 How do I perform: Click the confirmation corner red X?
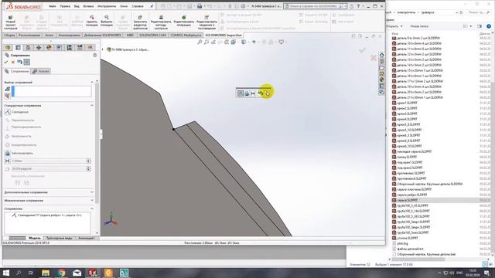coord(374,58)
